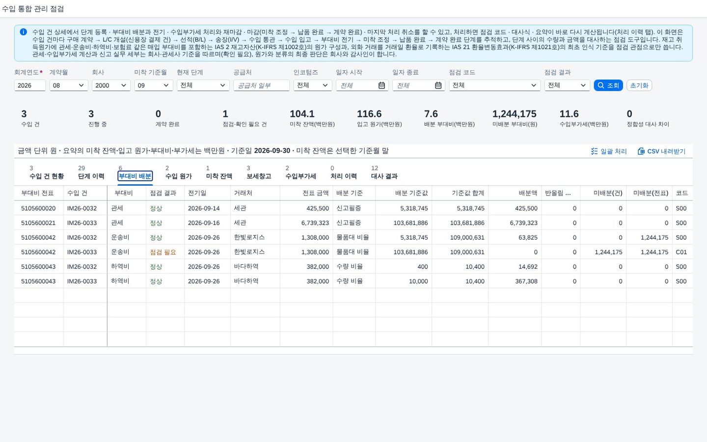Click the CSV 내려받기 button label
This screenshot has width=707, height=442.
point(666,151)
